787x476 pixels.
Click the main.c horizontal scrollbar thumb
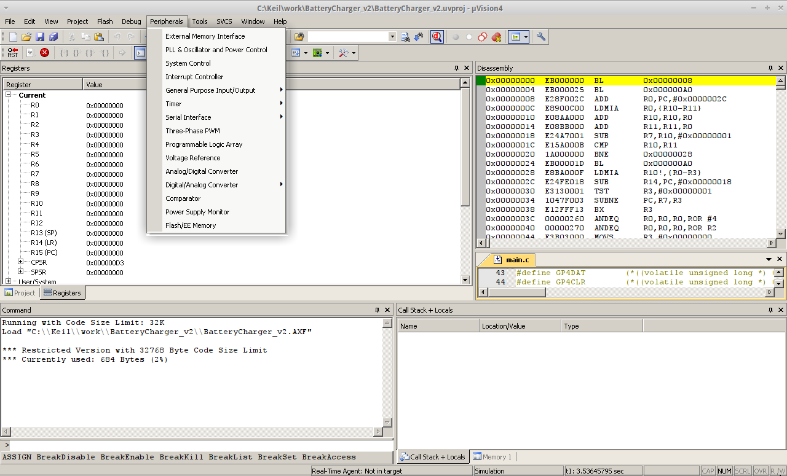click(516, 292)
